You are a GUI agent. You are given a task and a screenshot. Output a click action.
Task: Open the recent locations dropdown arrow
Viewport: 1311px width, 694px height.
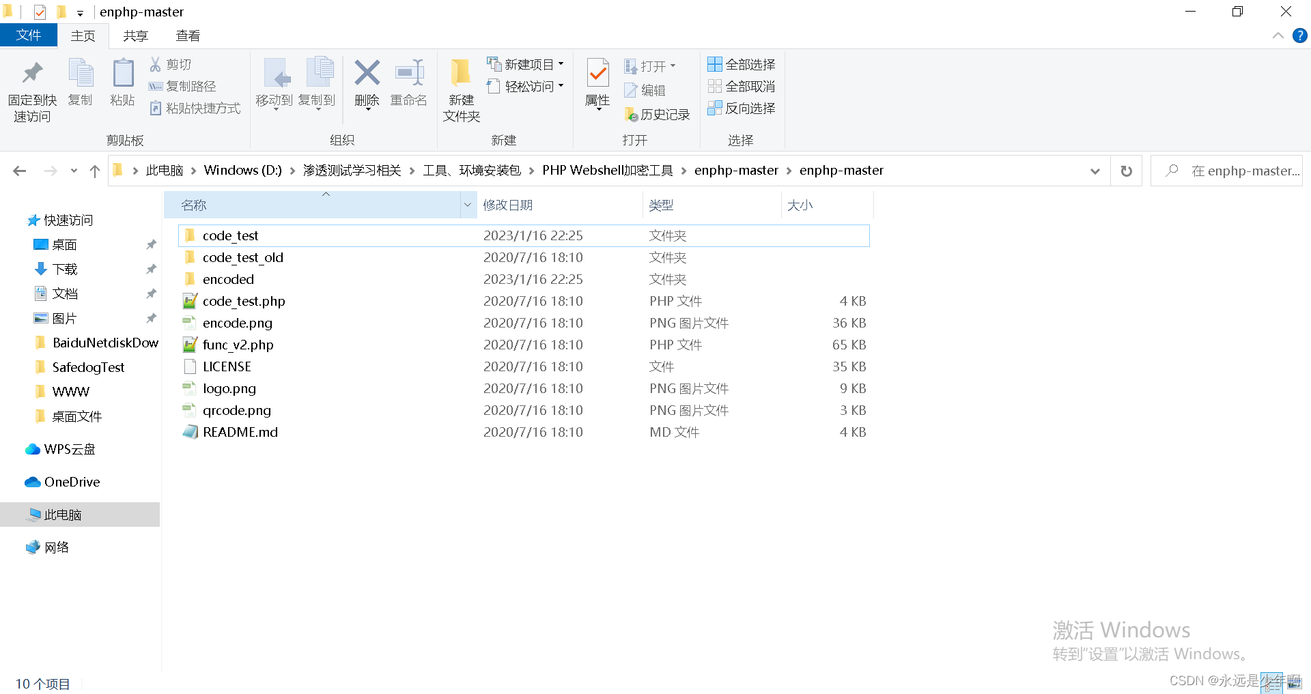(x=74, y=171)
